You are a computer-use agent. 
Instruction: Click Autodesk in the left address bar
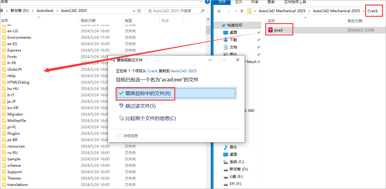point(45,11)
